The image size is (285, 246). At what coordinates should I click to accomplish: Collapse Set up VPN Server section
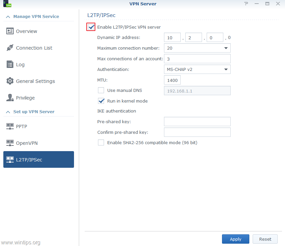click(8, 112)
